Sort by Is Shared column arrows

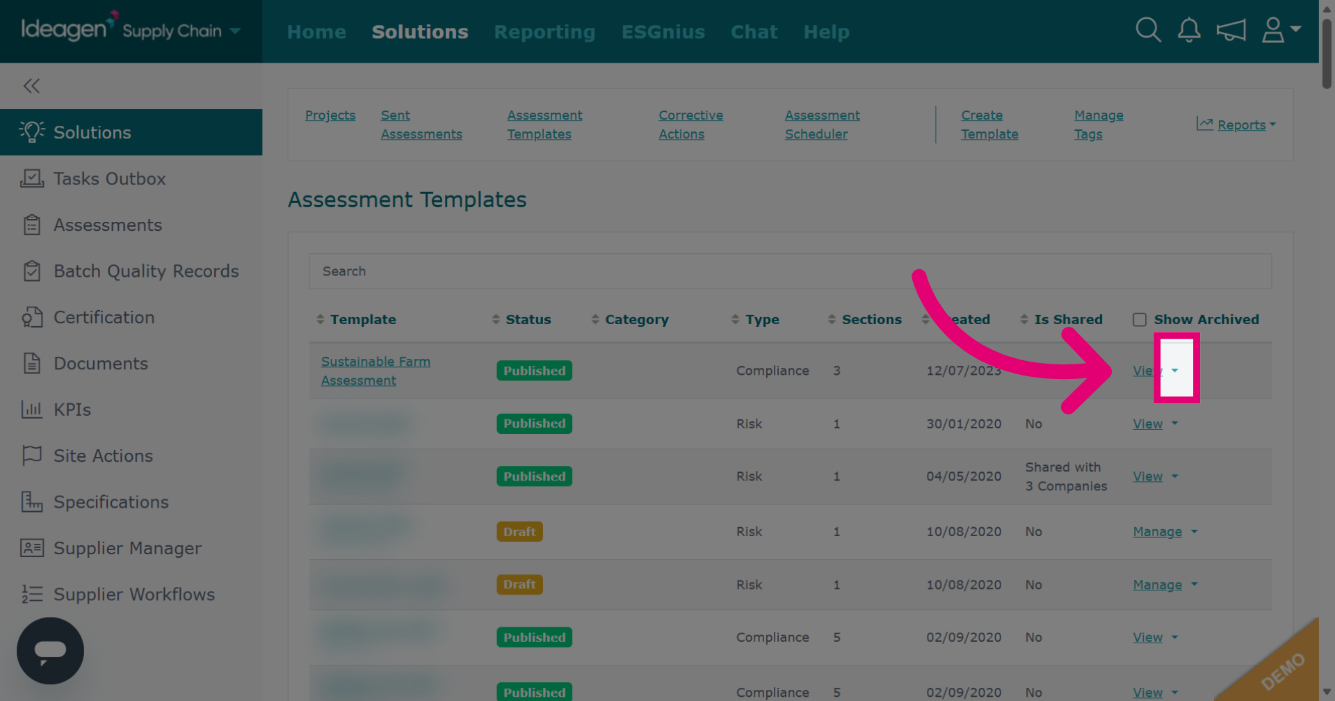(1024, 319)
